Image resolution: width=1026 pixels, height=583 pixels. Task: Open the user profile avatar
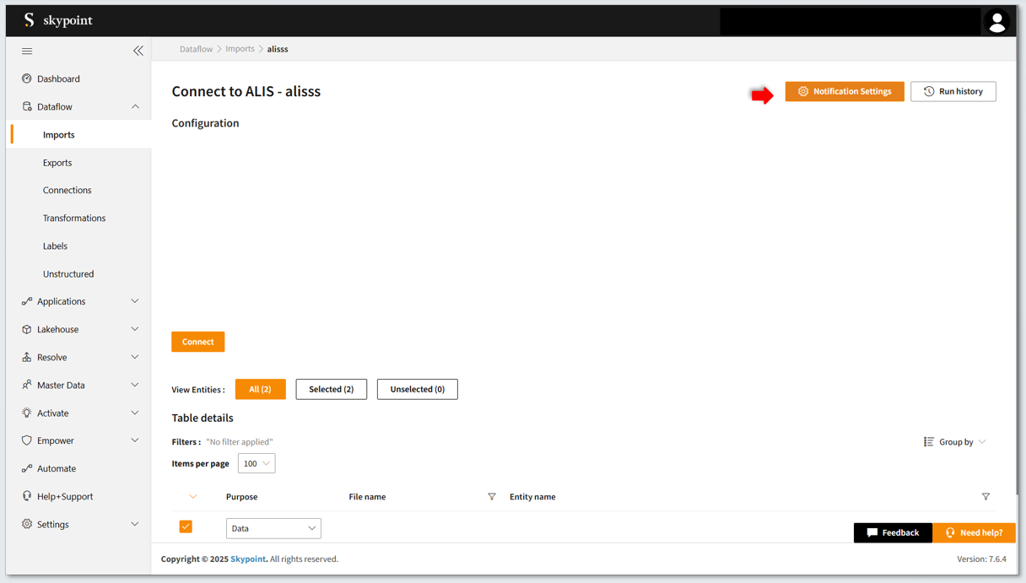click(x=996, y=22)
